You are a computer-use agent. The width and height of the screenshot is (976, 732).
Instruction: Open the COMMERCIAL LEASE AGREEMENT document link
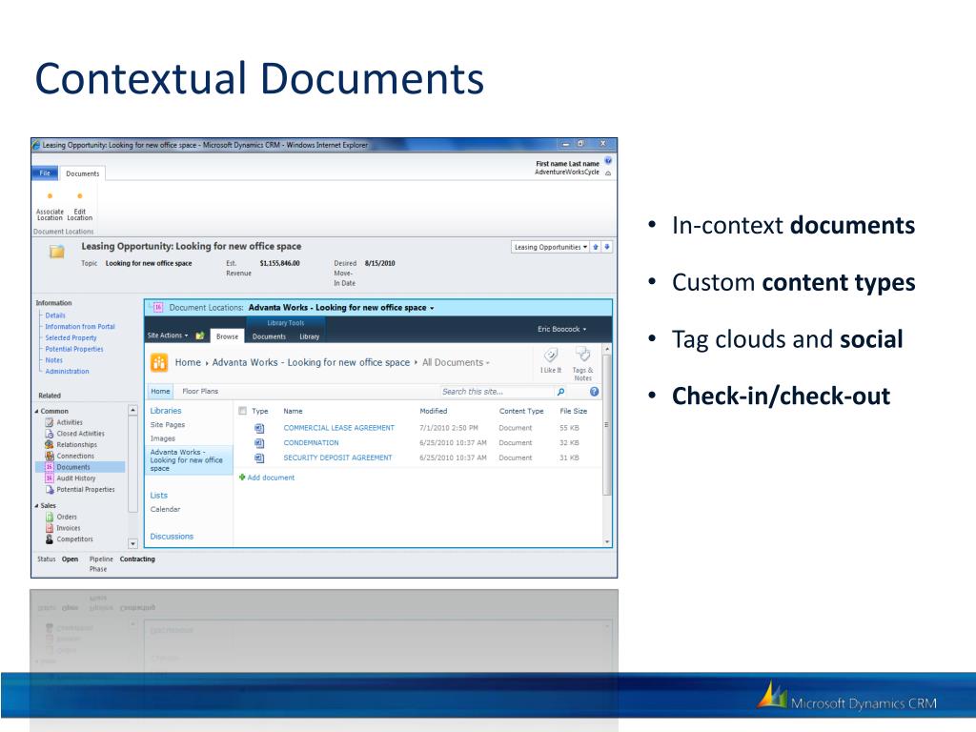point(338,428)
